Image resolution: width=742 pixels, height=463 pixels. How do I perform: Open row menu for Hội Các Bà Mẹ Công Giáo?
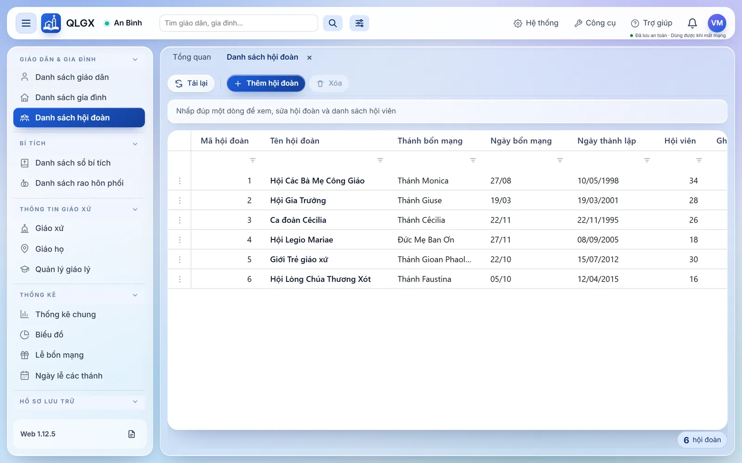pyautogui.click(x=180, y=181)
